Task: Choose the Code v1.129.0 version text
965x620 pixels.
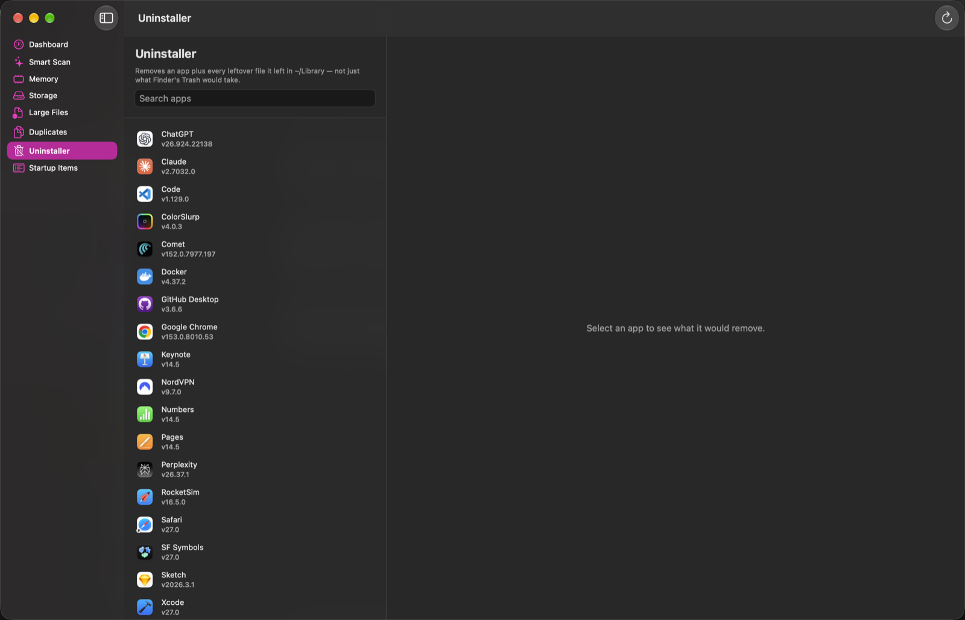Action: pos(175,200)
